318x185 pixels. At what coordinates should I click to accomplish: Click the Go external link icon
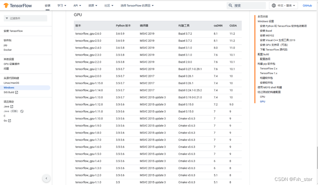tap(10, 121)
